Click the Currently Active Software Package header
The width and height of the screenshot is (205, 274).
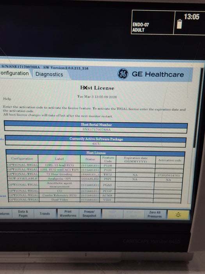96,139
